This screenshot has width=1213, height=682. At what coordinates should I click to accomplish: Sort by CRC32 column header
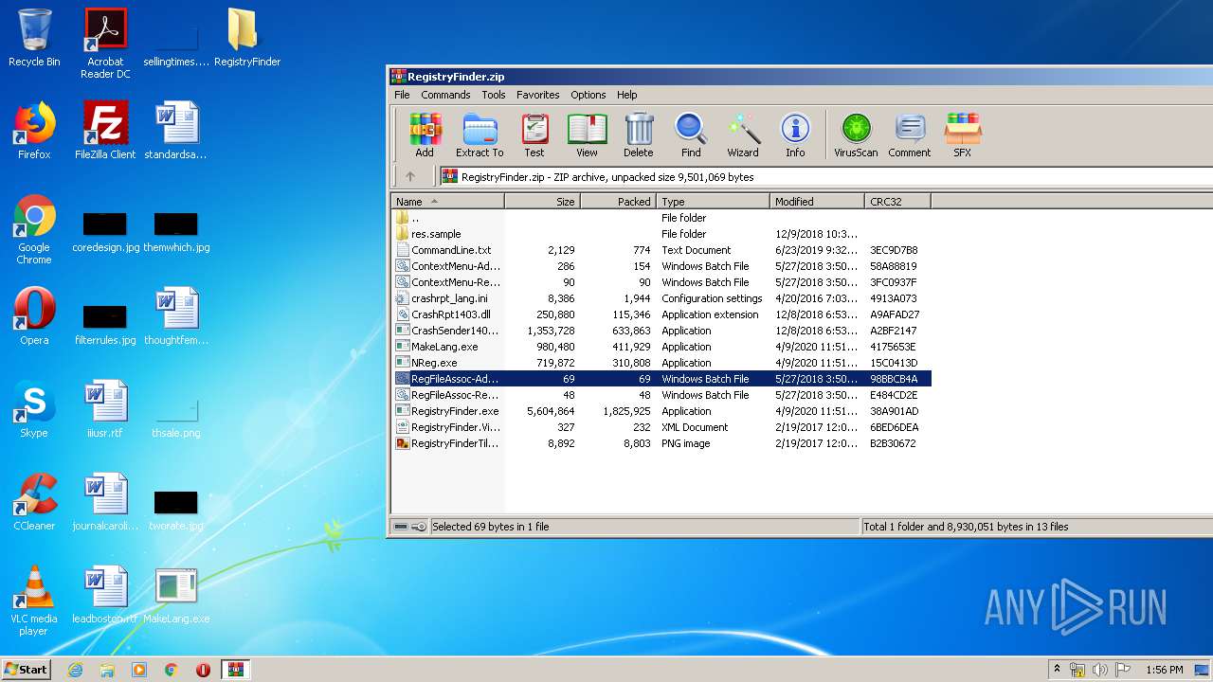point(897,201)
